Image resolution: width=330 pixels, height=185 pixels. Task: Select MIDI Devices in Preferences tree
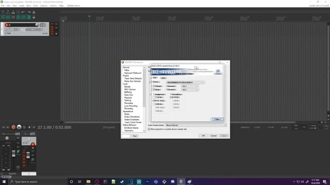pyautogui.click(x=130, y=89)
